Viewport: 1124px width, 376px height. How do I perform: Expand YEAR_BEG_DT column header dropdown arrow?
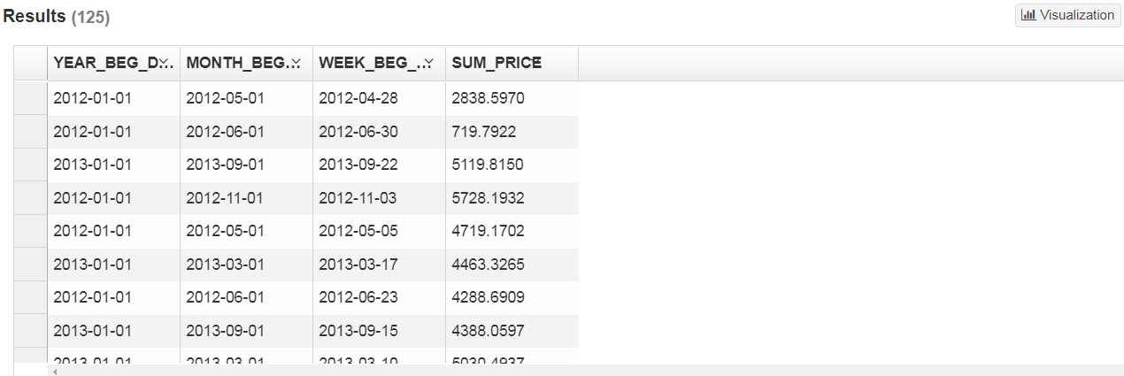(x=165, y=64)
